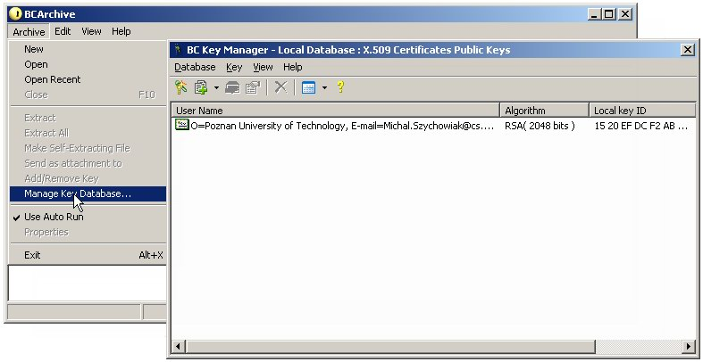Click the horizontal scrollbar left arrow

(179, 346)
